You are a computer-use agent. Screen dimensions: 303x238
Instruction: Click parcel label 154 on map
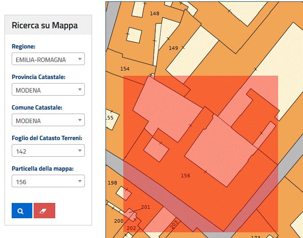tap(125, 69)
